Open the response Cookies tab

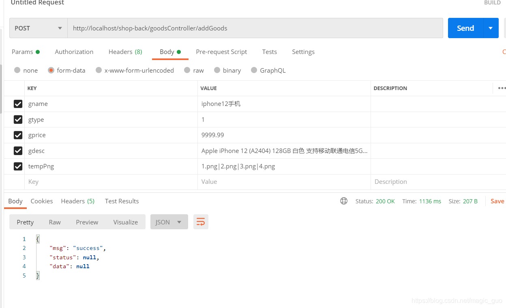click(x=42, y=201)
